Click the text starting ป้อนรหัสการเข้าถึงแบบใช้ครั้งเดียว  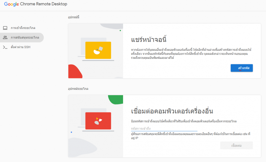(x=184, y=121)
